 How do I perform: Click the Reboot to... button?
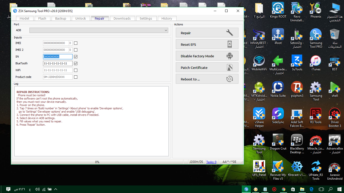click(x=207, y=79)
